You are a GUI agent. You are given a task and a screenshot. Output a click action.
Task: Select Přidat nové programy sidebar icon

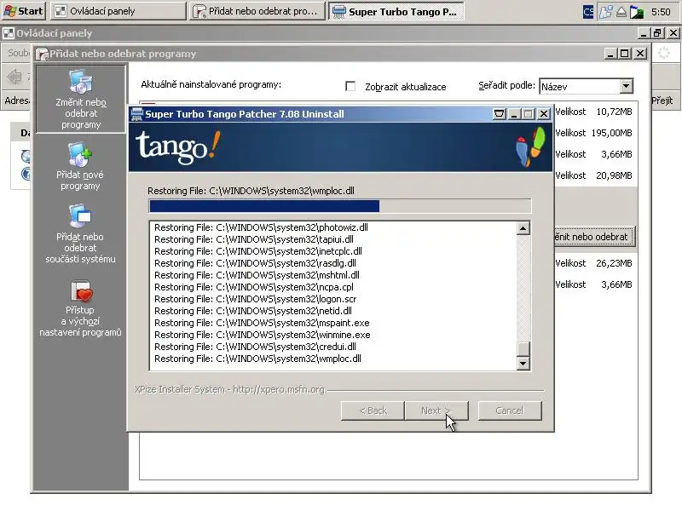(x=80, y=166)
